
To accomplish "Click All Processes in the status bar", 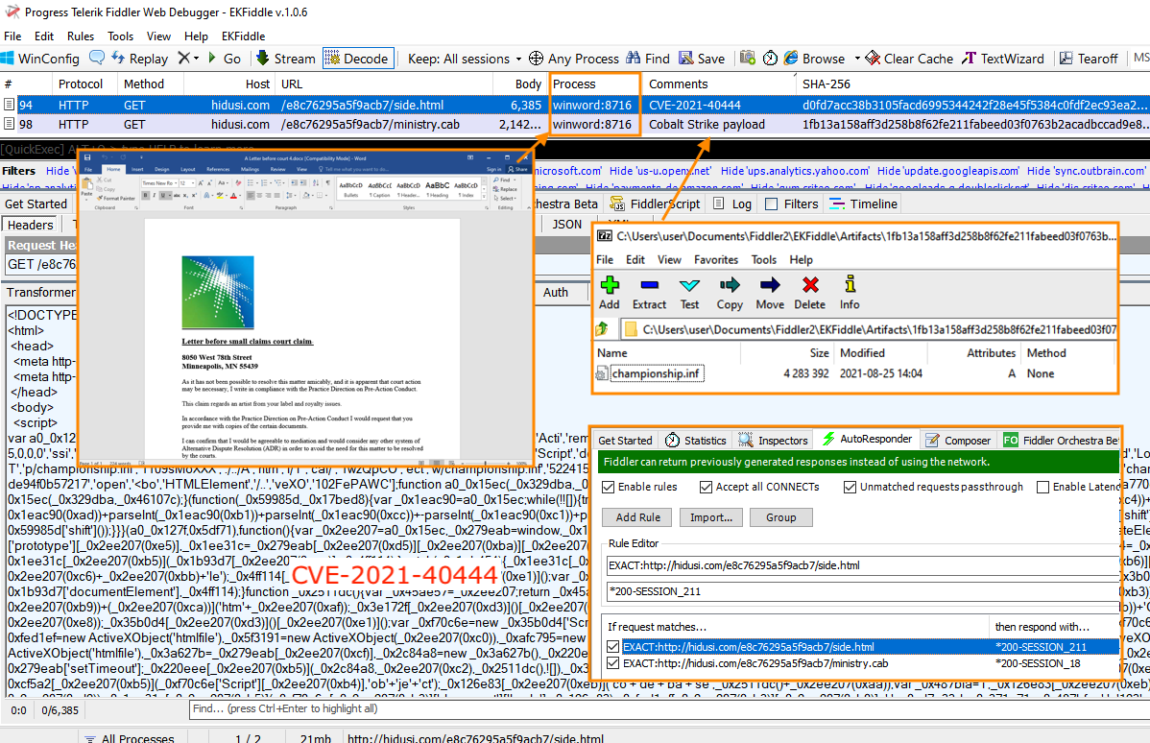I will [130, 736].
